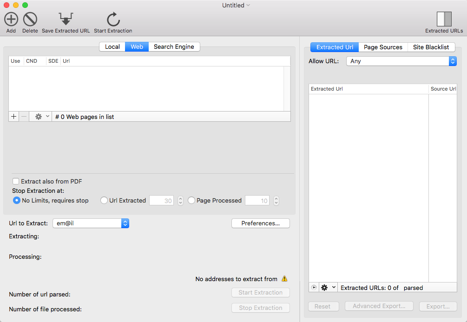This screenshot has height=322, width=467.
Task: Open the Url to Extract dropdown
Action: click(x=91, y=223)
